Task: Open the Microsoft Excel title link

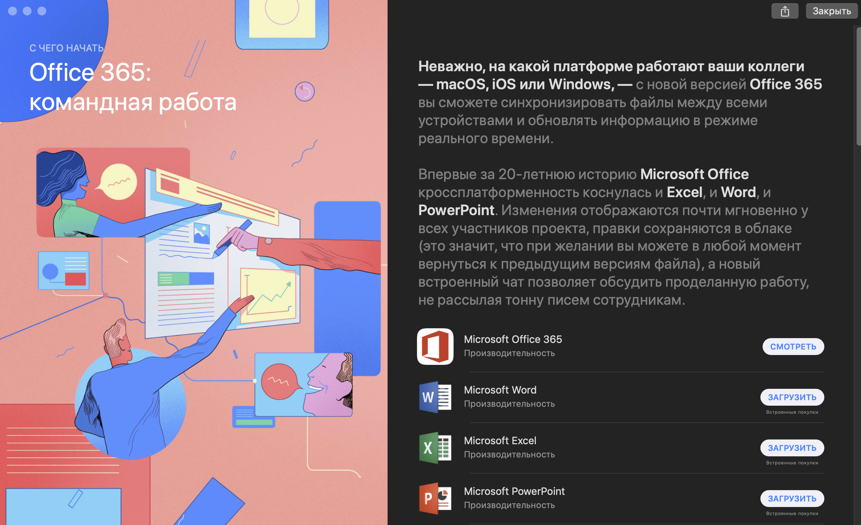Action: (x=500, y=441)
